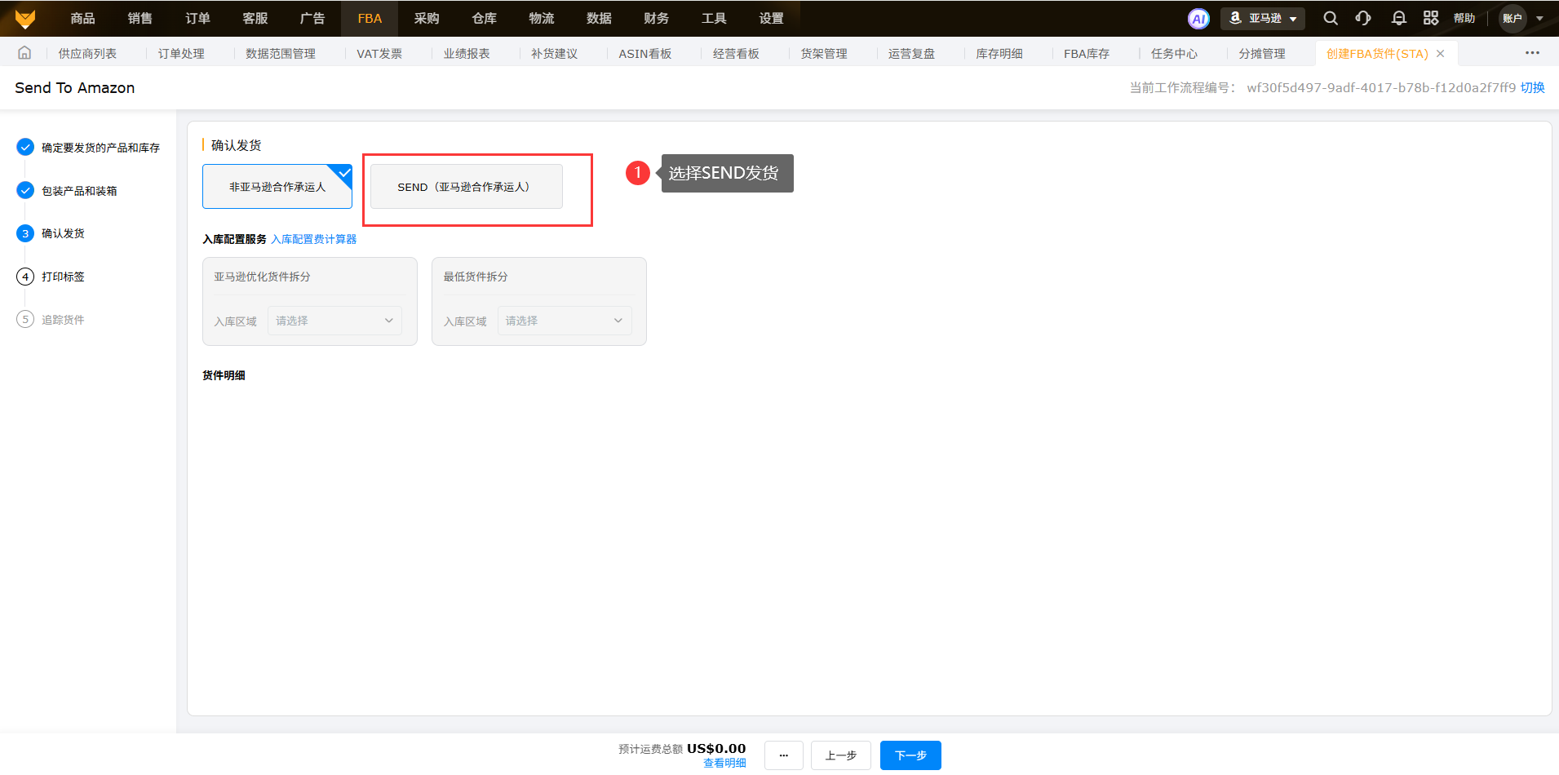Screen dimensions: 1559x775
Task: Switch to the 补货建议 tab
Action: pyautogui.click(x=555, y=54)
